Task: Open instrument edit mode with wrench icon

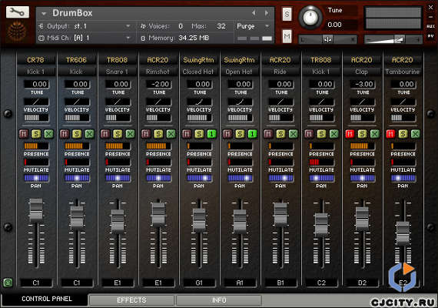Action: pyautogui.click(x=18, y=12)
